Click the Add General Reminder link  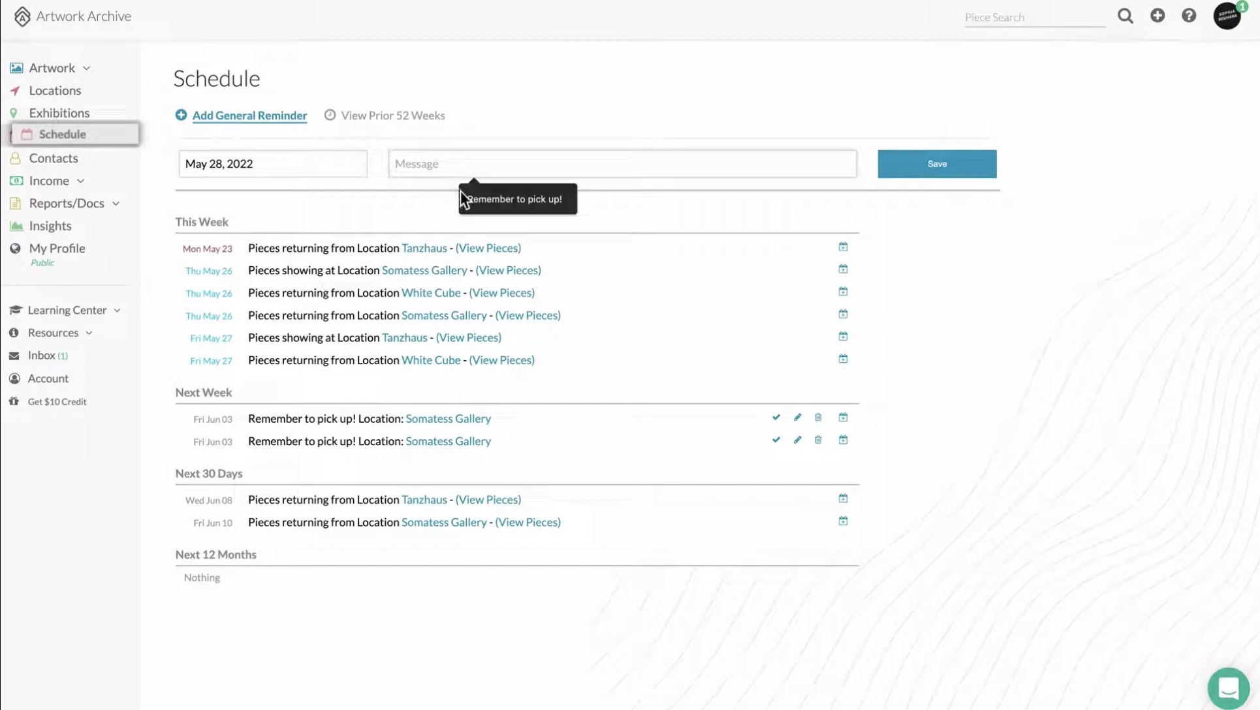pyautogui.click(x=249, y=116)
